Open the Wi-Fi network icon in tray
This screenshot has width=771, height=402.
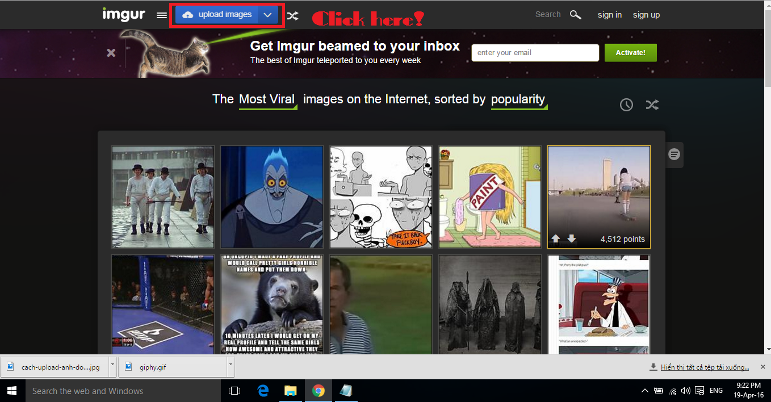point(673,391)
